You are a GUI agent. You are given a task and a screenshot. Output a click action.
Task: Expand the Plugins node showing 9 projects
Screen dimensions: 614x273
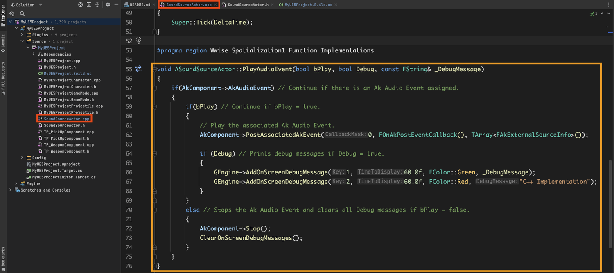(22, 34)
